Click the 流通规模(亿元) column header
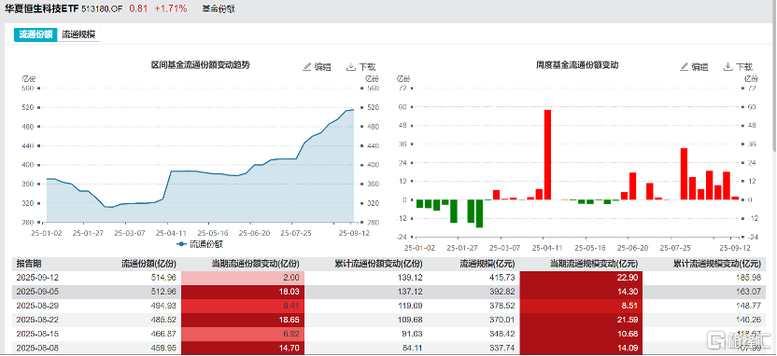777x356 pixels. click(487, 264)
